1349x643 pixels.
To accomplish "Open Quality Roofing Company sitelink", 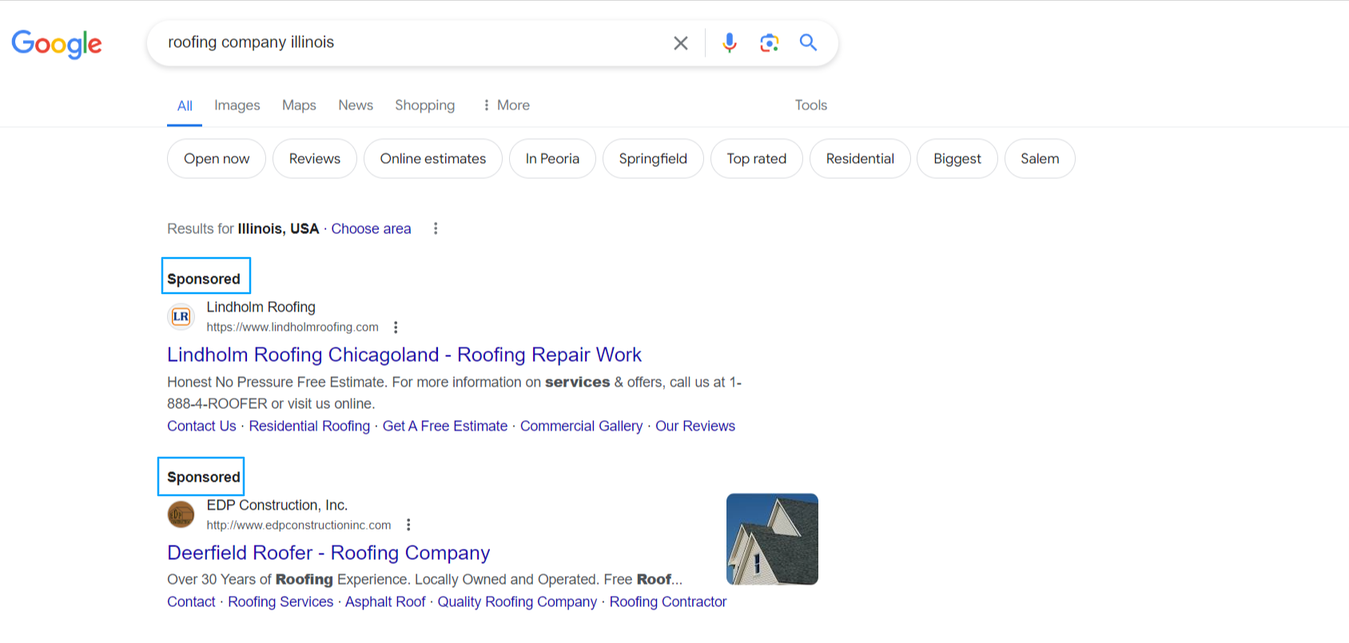I will tap(517, 601).
